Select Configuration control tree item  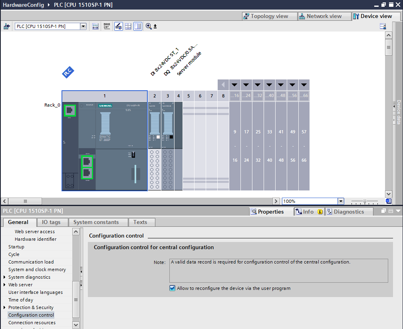click(31, 315)
